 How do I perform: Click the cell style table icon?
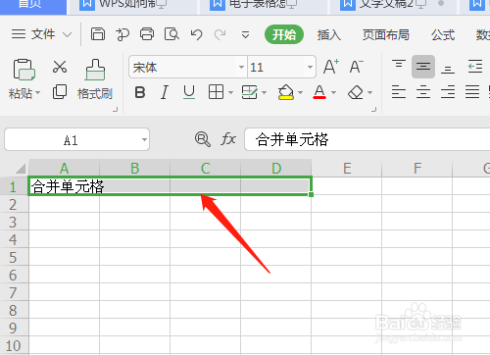coord(250,92)
